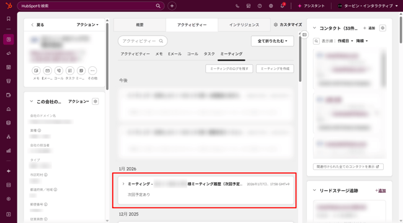Open the Notifications bell with red badge
Image resolution: width=403 pixels, height=223 pixels.
click(283, 6)
